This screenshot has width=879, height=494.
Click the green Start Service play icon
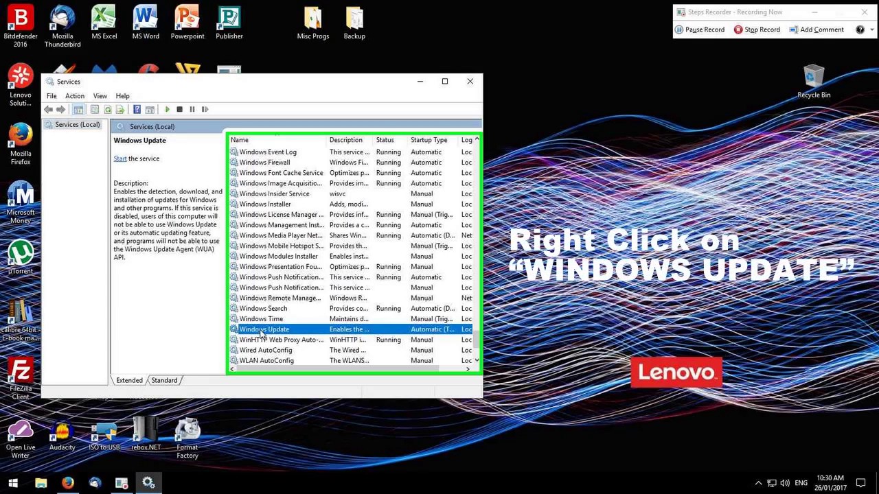pyautogui.click(x=167, y=109)
